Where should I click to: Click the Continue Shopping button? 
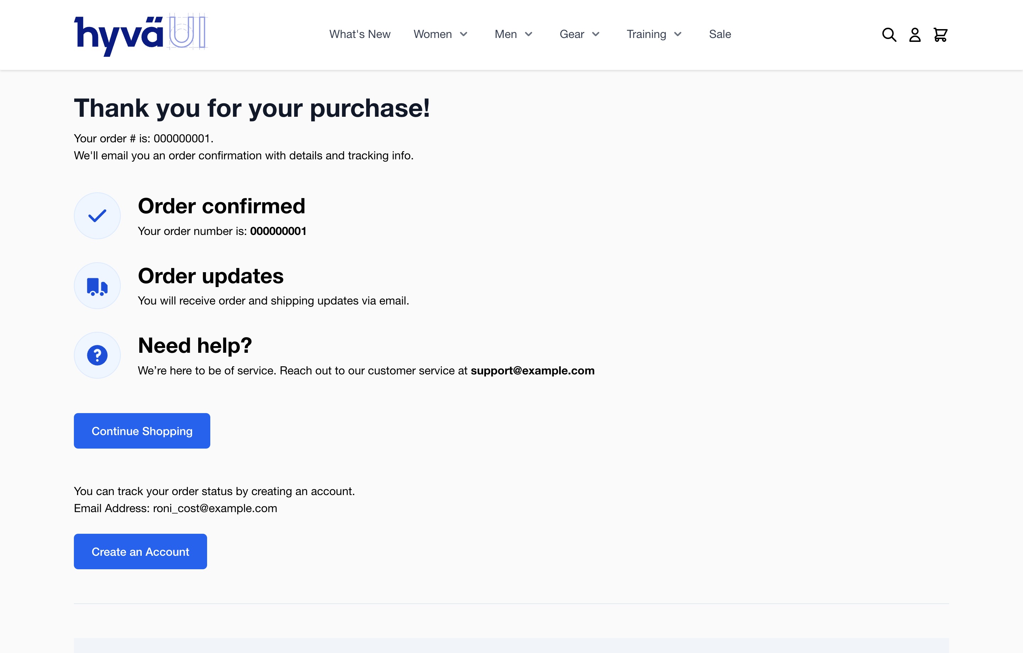[x=142, y=430]
